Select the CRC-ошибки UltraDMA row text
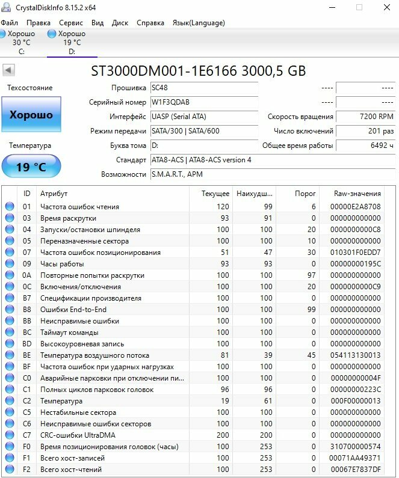 [78, 435]
